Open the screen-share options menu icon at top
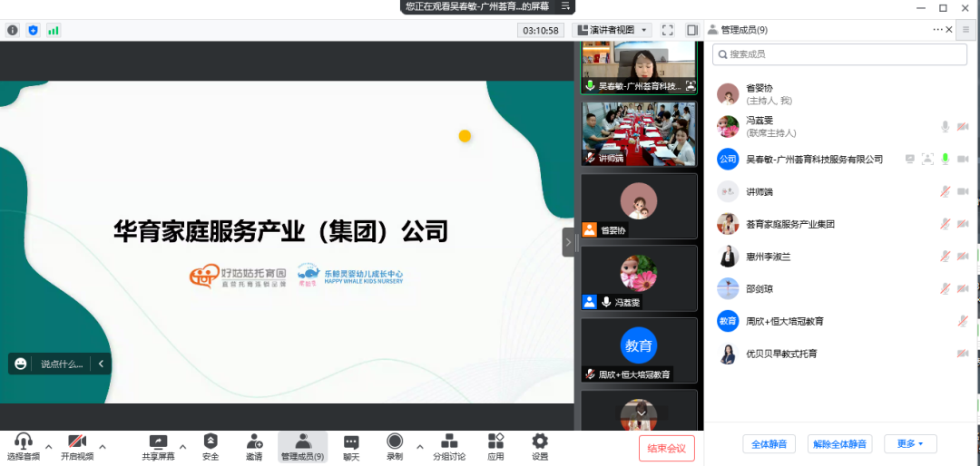This screenshot has width=980, height=466. pos(565,6)
